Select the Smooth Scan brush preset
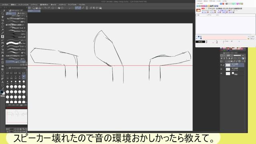Image resolution: width=256 pixels, height=144 pixels. [x=16, y=28]
